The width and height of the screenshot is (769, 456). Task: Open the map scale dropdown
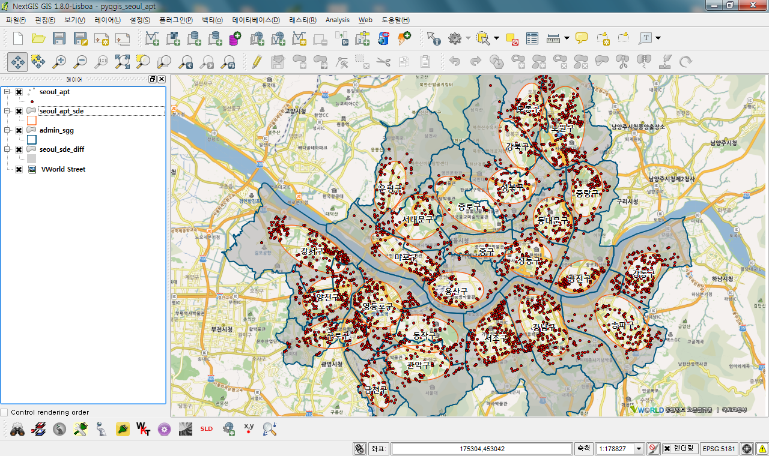click(x=639, y=449)
